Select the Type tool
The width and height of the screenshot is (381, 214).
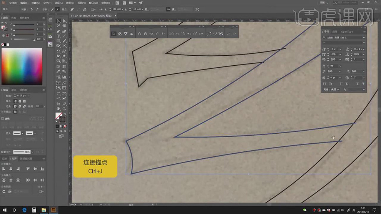(58, 36)
